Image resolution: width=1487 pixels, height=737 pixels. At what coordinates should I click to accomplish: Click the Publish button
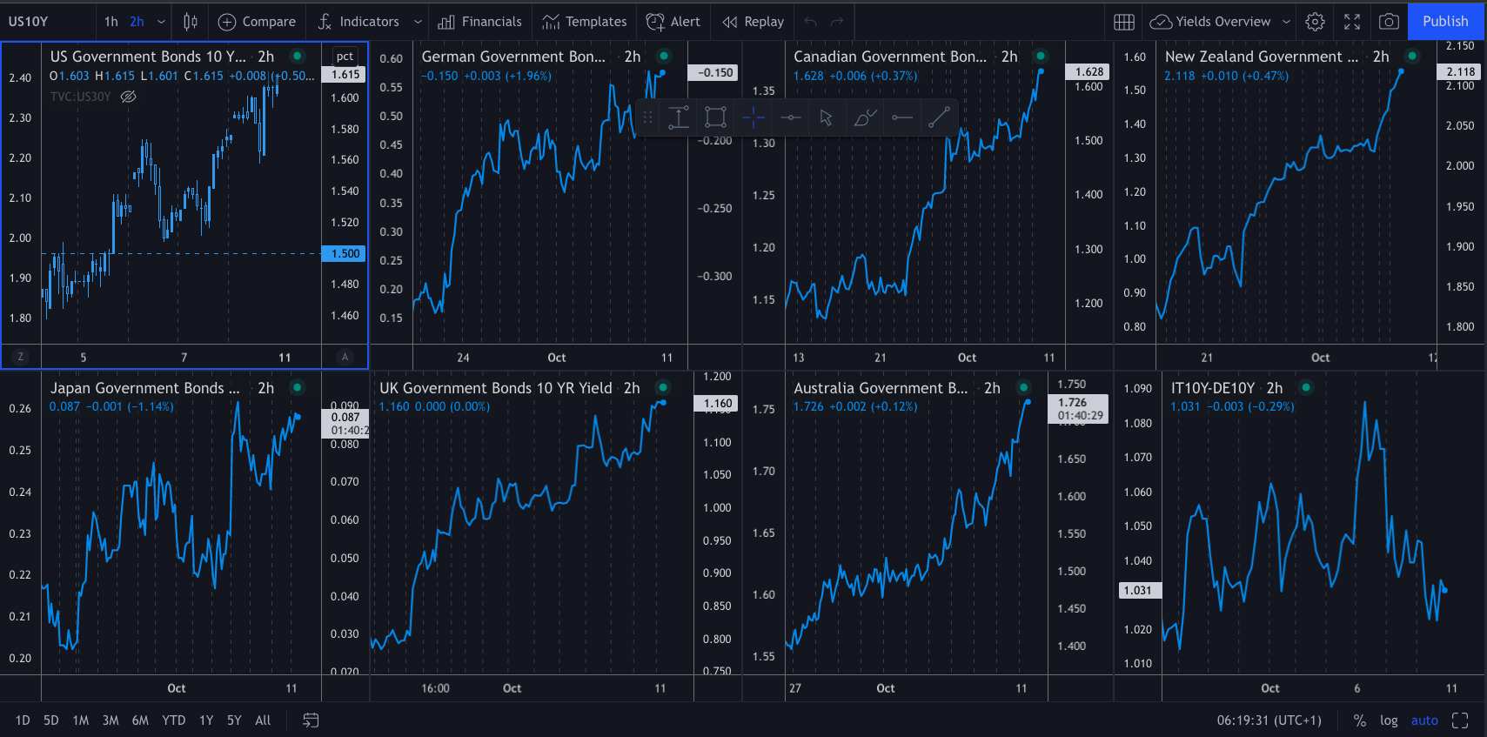1445,22
